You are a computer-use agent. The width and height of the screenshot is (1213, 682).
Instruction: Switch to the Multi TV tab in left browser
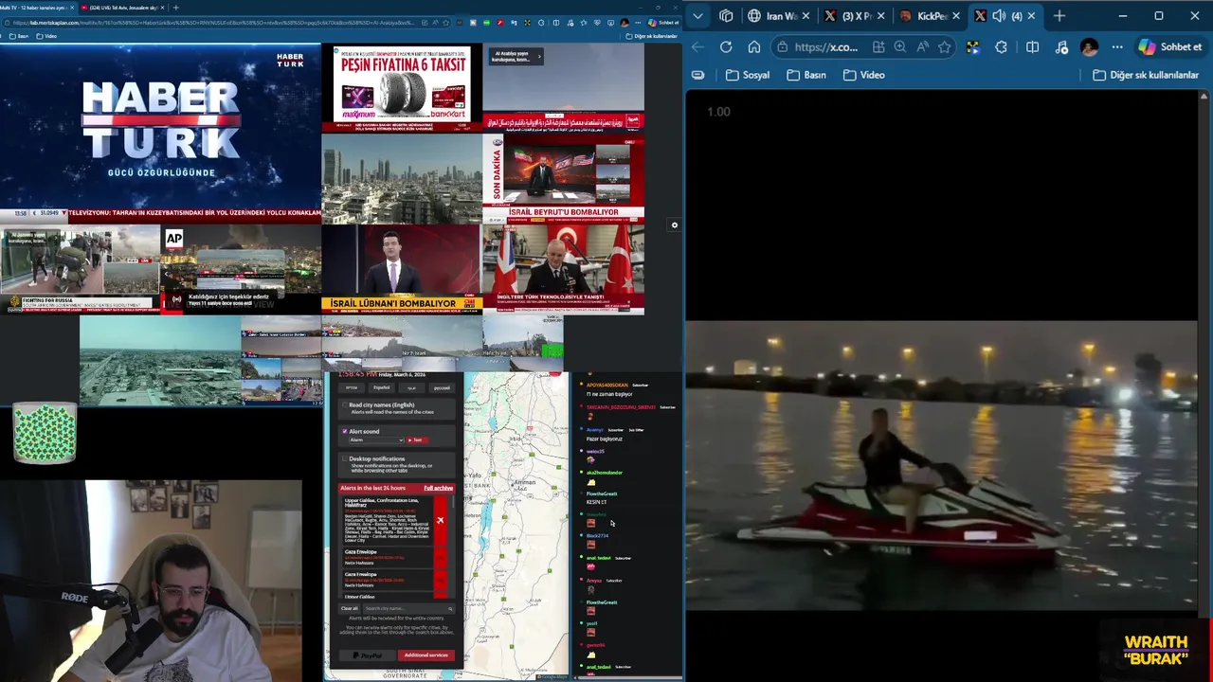click(x=37, y=8)
